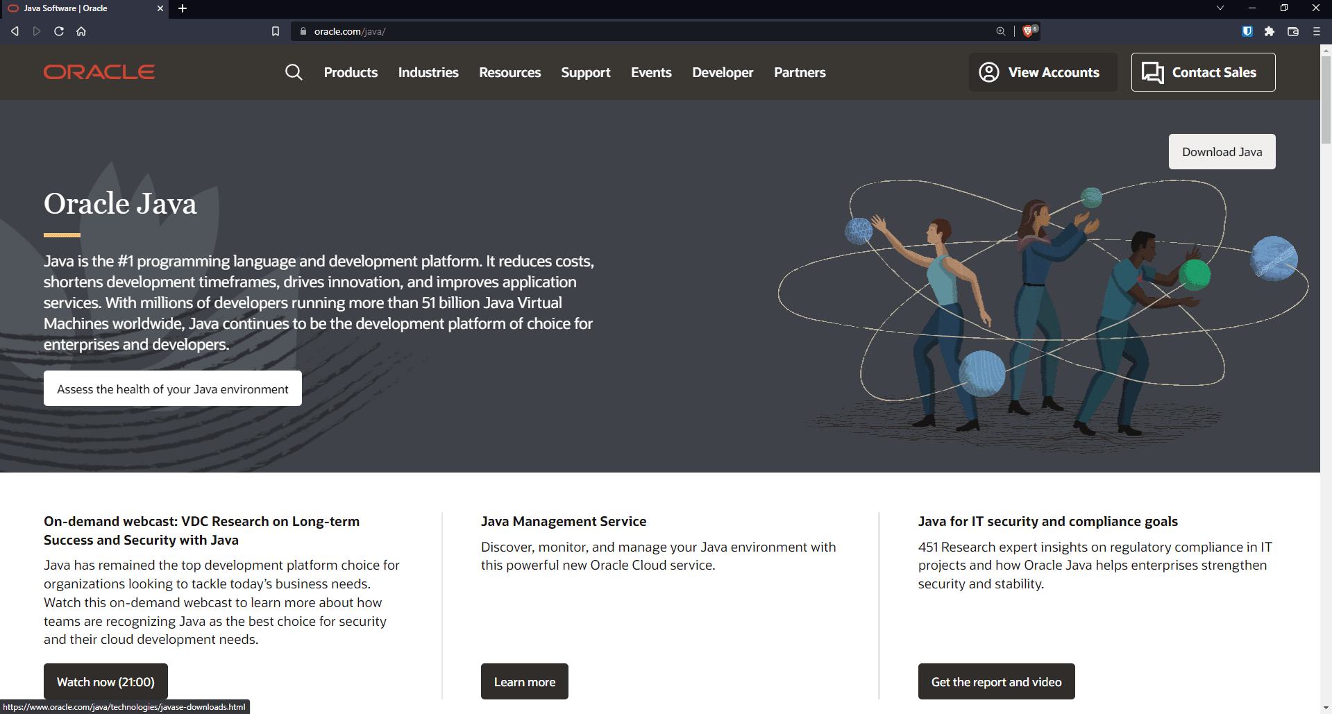
Task: Click the lock icon in address bar
Action: [x=303, y=31]
